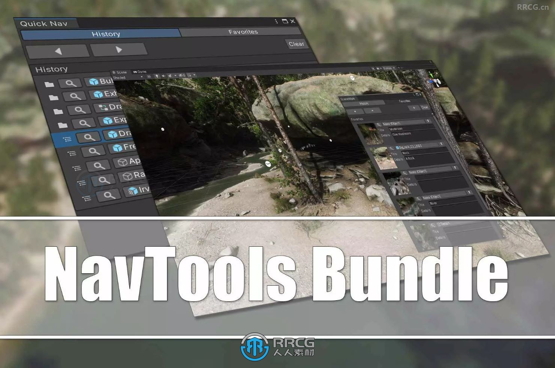The image size is (555, 368).
Task: Click magnifier button in the Ap history row
Action: pyautogui.click(x=99, y=165)
